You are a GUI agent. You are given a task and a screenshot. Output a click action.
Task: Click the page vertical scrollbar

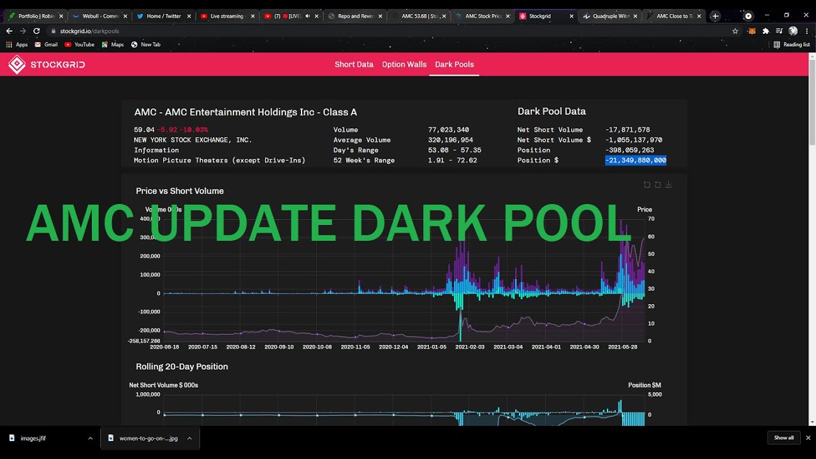(x=812, y=102)
